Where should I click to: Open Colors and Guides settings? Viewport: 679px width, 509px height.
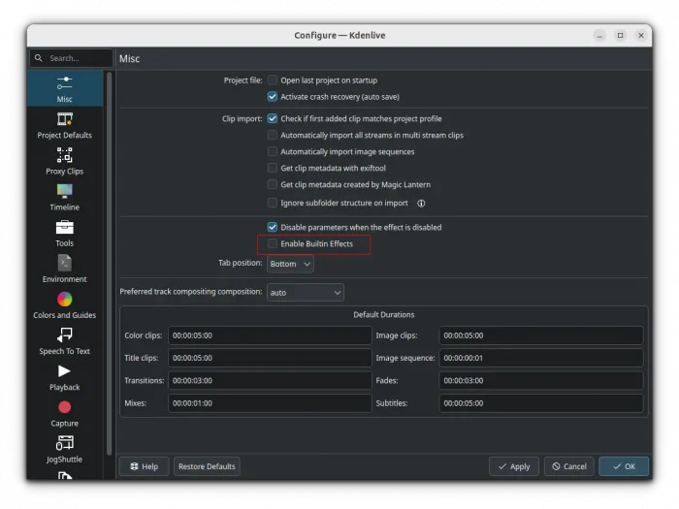click(x=65, y=305)
